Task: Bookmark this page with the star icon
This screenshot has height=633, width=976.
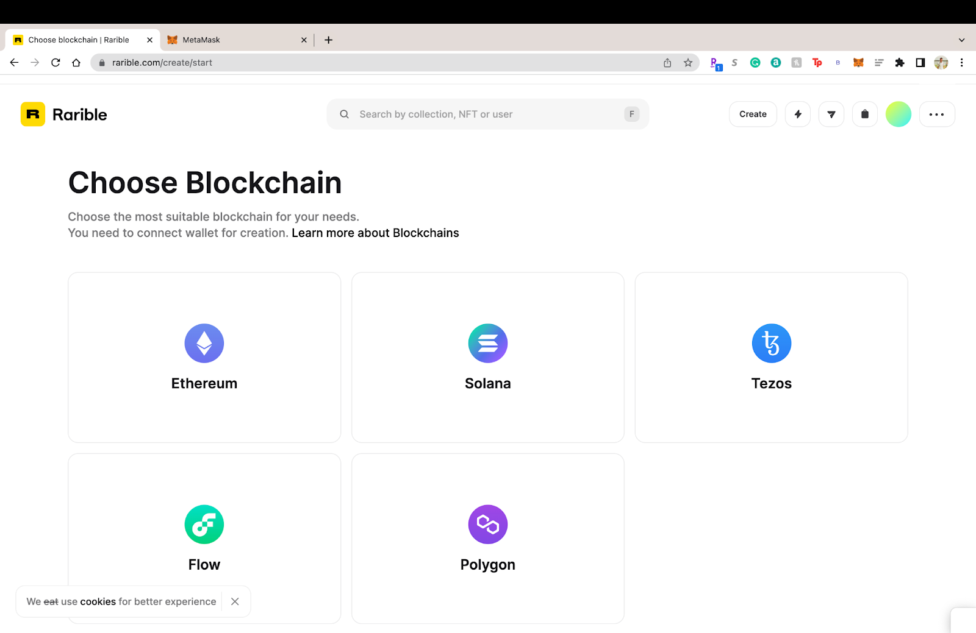Action: pyautogui.click(x=688, y=63)
